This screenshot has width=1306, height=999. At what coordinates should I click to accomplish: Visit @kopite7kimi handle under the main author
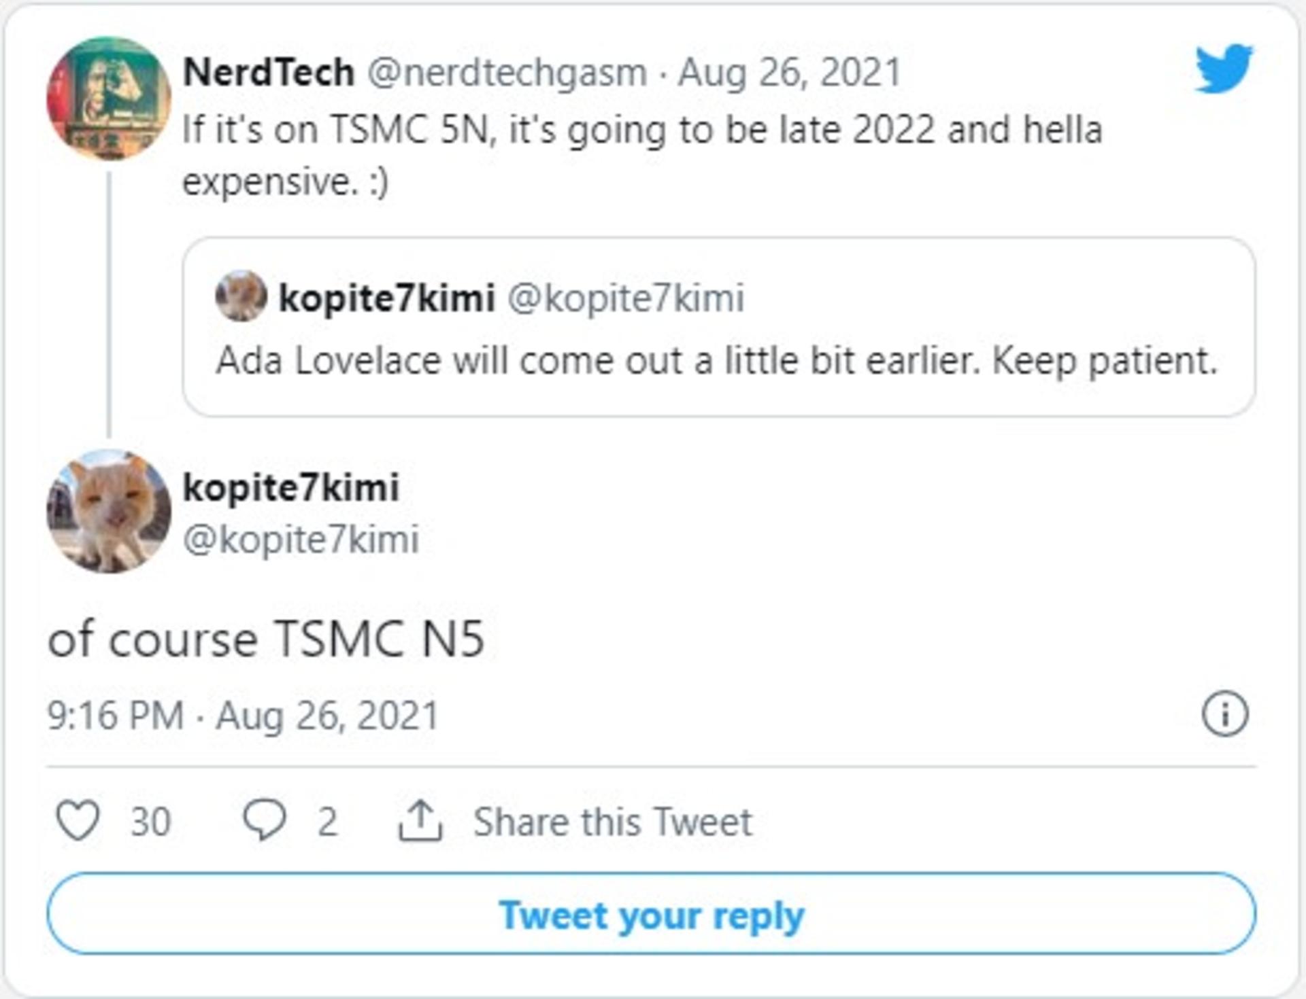click(x=301, y=540)
